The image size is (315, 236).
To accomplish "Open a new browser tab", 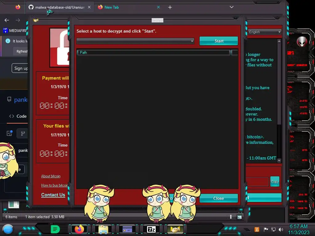I will 170,7.
